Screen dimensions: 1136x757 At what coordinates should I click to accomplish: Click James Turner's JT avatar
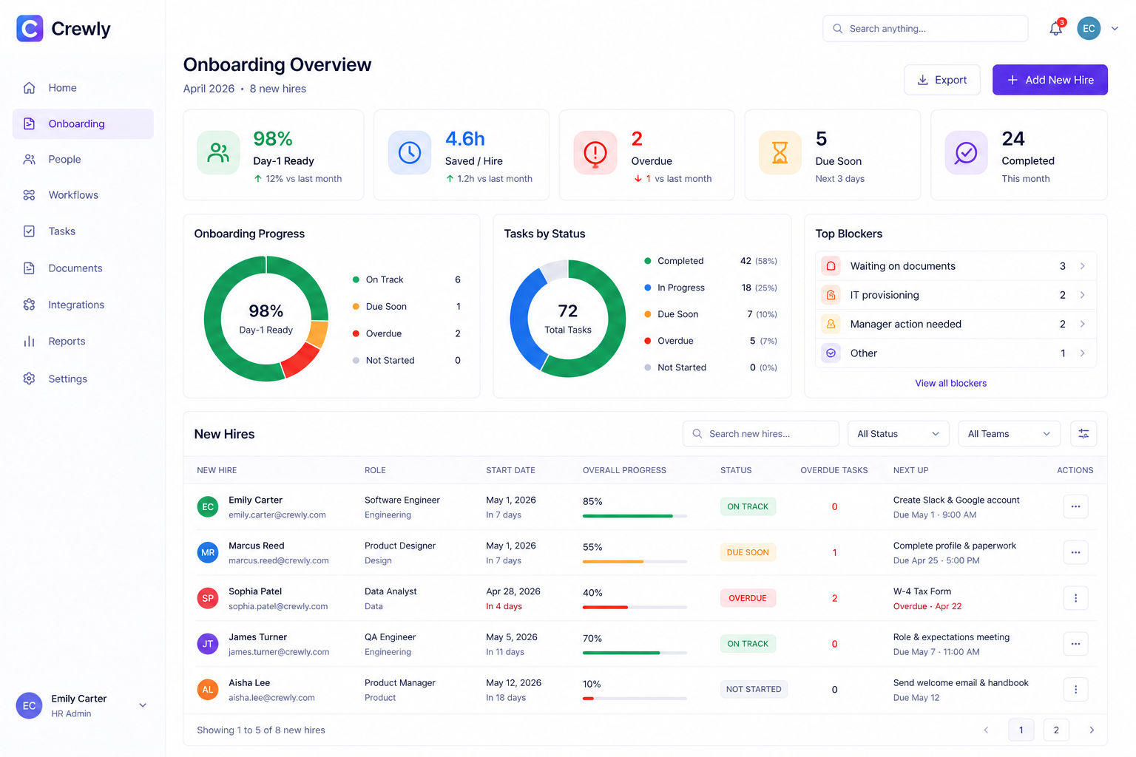(208, 644)
